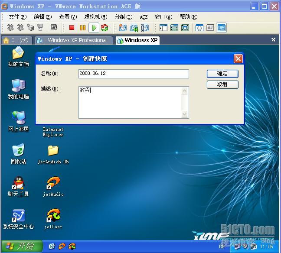Select the 网上邻居 desktop icon
281x253 pixels.
(x=18, y=121)
